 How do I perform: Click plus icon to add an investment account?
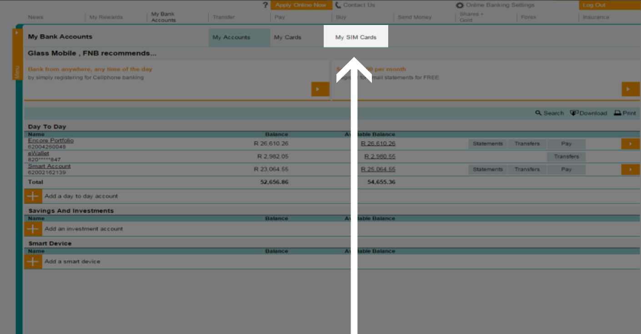click(x=33, y=229)
